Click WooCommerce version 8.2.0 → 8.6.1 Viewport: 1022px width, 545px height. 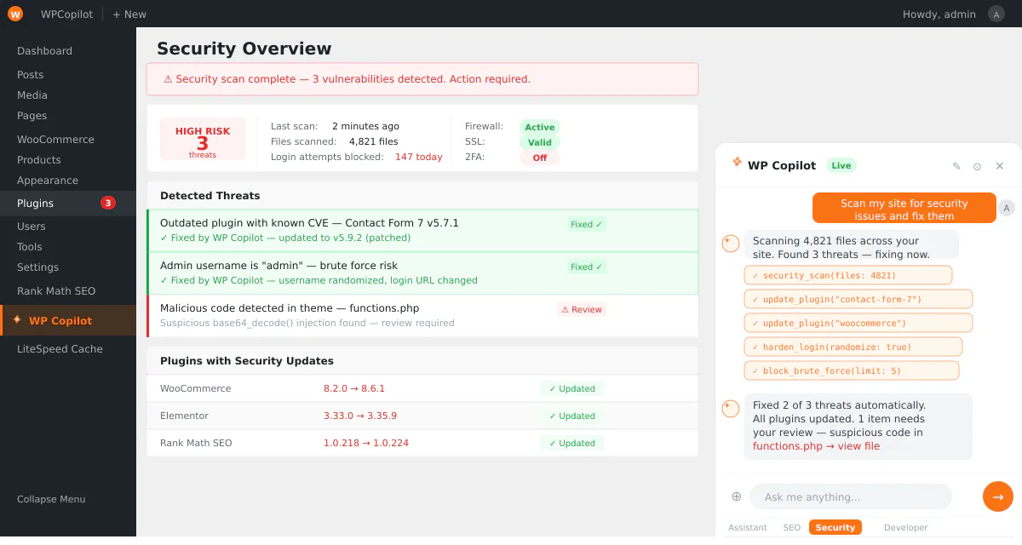click(354, 388)
